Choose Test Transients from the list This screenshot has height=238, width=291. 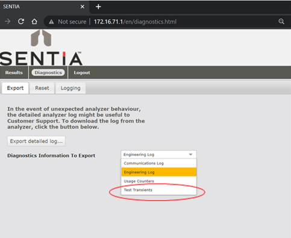tap(158, 190)
